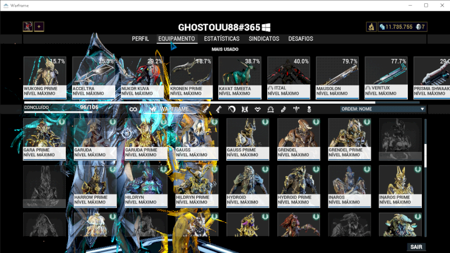This screenshot has width=450, height=253.
Task: Open the Mausolon most-used card
Action: pos(337,78)
